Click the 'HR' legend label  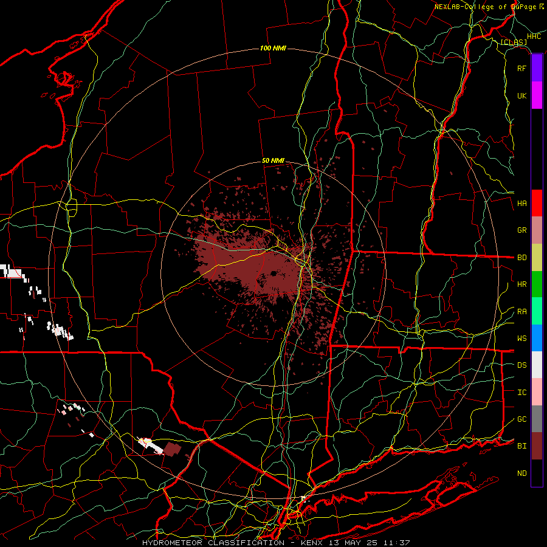click(x=521, y=284)
